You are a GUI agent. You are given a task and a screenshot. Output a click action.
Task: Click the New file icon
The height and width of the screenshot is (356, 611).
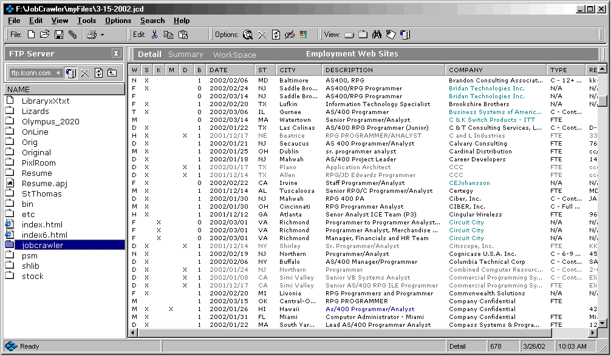tap(31, 35)
